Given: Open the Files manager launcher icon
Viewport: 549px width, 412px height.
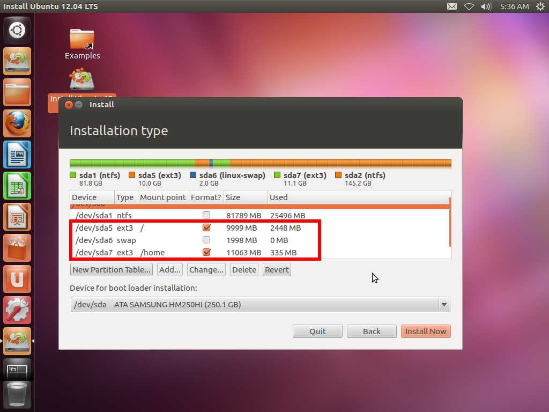Looking at the screenshot, I should (x=17, y=92).
